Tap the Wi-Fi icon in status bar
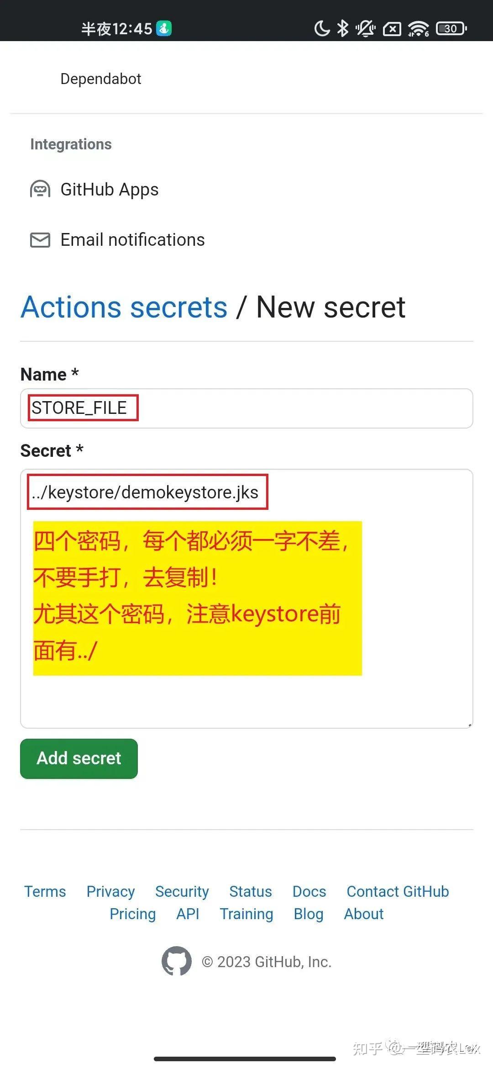Viewport: 493px width, 1069px height. pyautogui.click(x=418, y=29)
